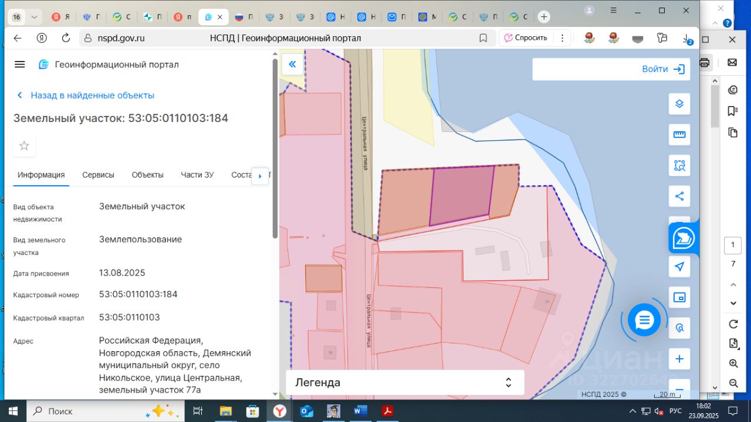Switch to the Сервисы tab

point(98,175)
